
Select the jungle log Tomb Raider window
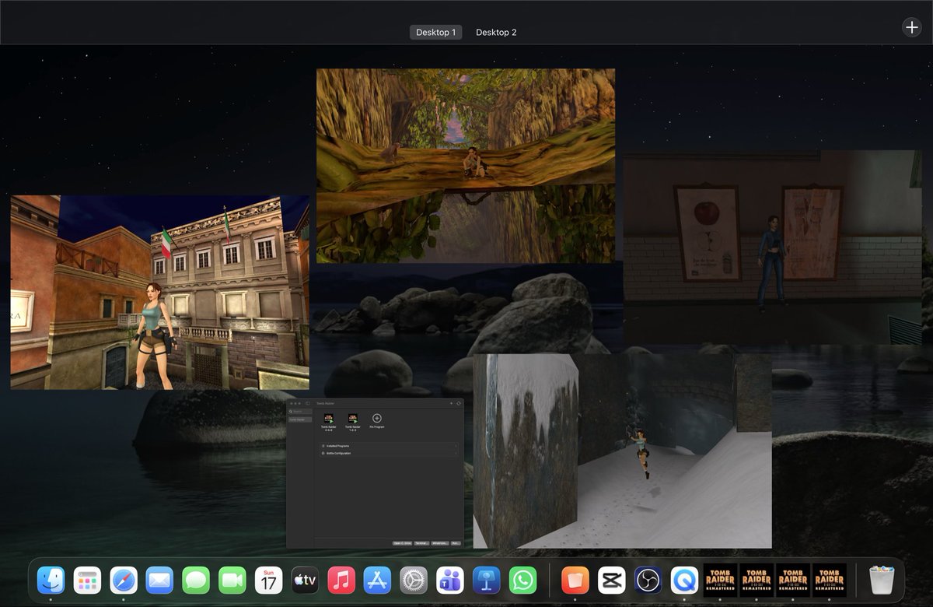[466, 166]
